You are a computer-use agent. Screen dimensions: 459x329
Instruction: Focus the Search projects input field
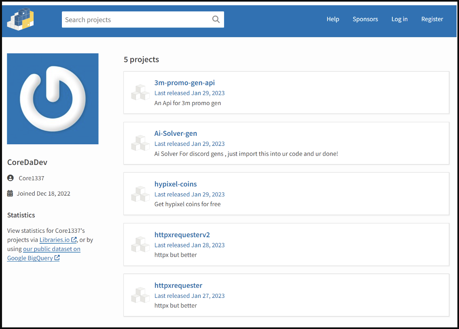coord(135,19)
